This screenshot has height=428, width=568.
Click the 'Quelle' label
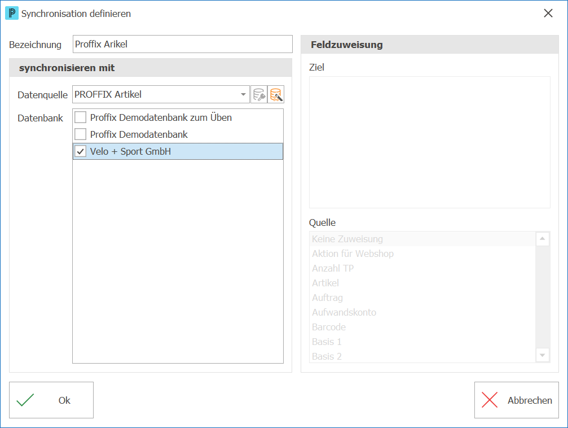coord(323,222)
